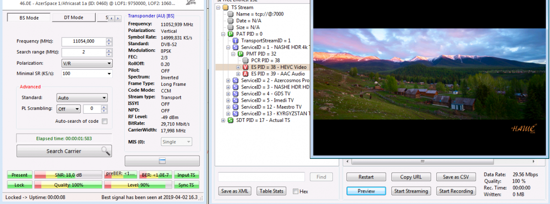The width and height of the screenshot is (550, 204).
Task: Click the Restart button
Action: (x=366, y=177)
